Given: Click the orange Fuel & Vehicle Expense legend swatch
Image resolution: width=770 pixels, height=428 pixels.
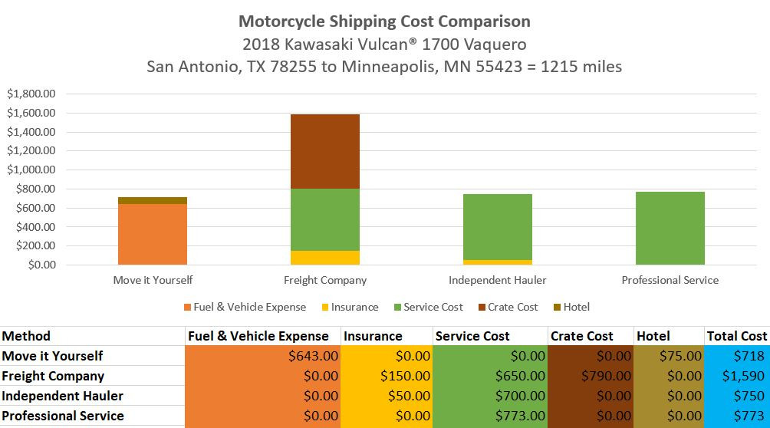Looking at the screenshot, I should click(187, 307).
